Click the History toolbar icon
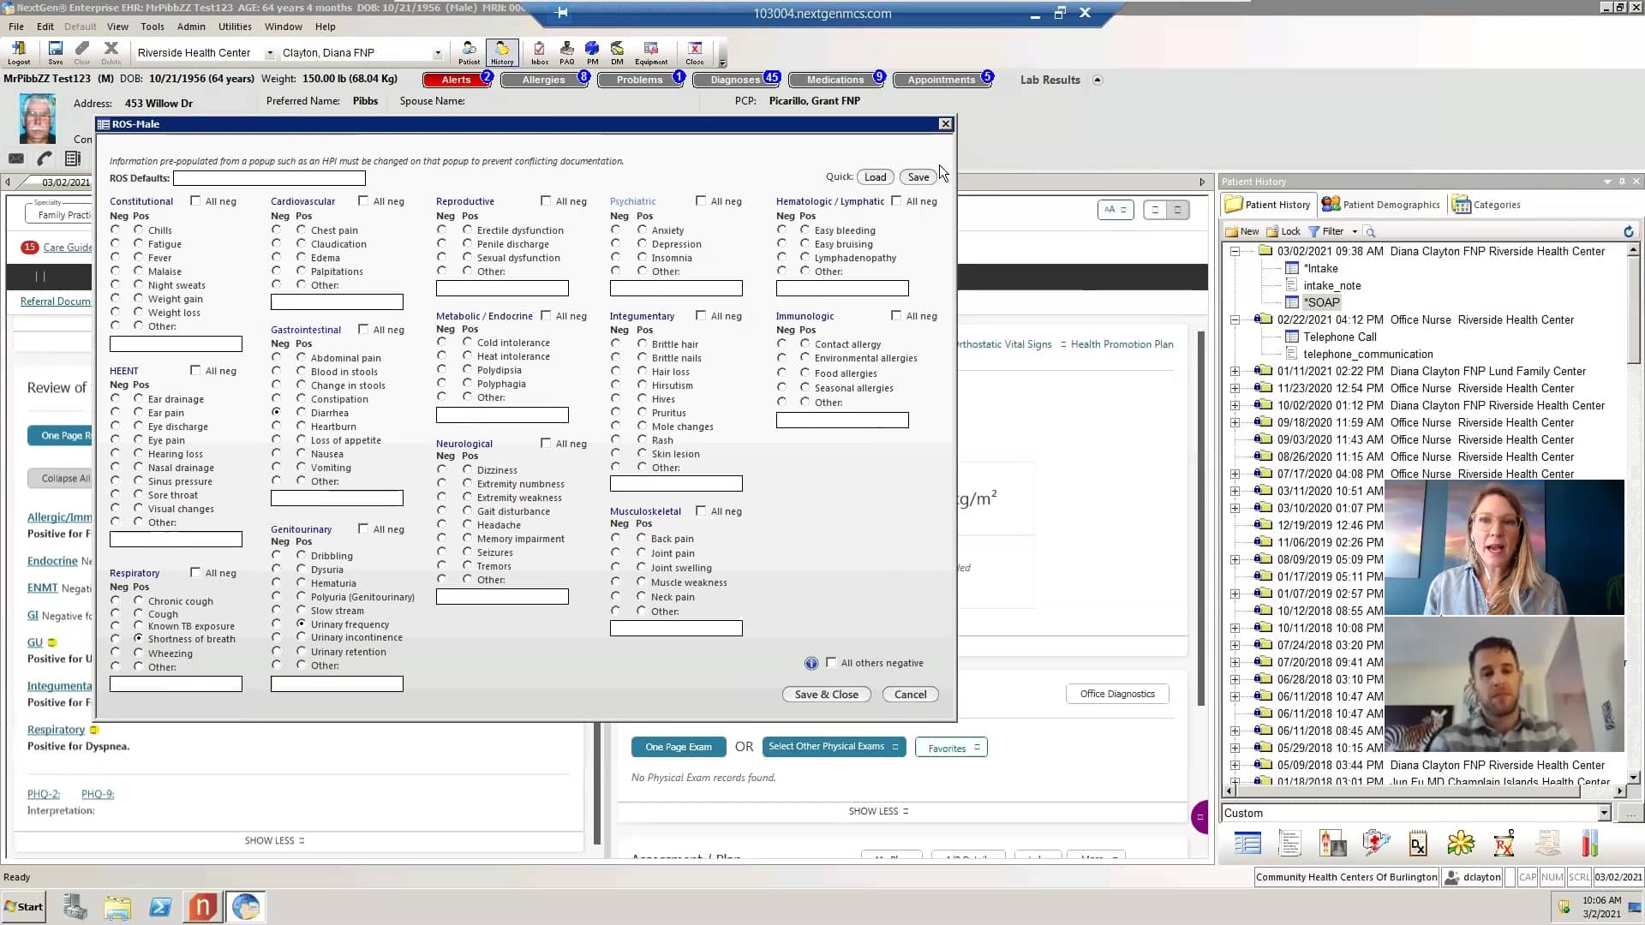Image resolution: width=1645 pixels, height=925 pixels. click(502, 51)
